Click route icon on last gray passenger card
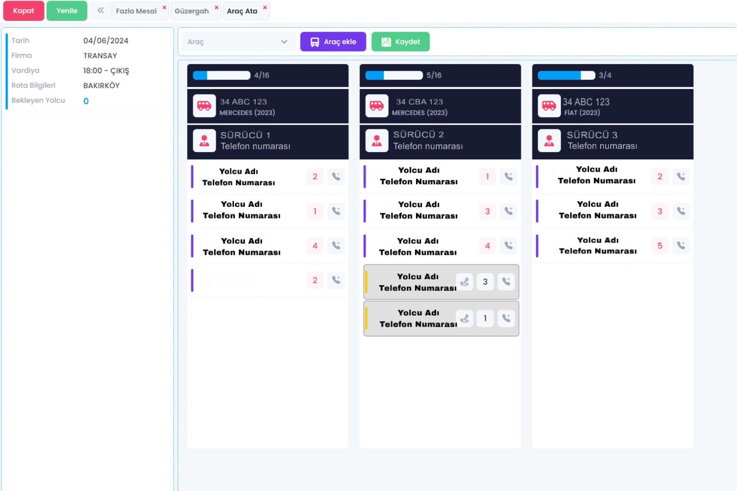 coord(464,318)
